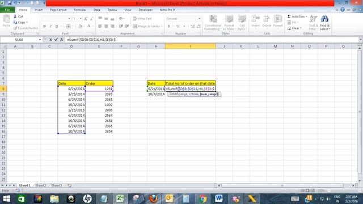Image resolution: width=363 pixels, height=204 pixels.
Task: Switch to the Insert tab
Action: pos(39,10)
